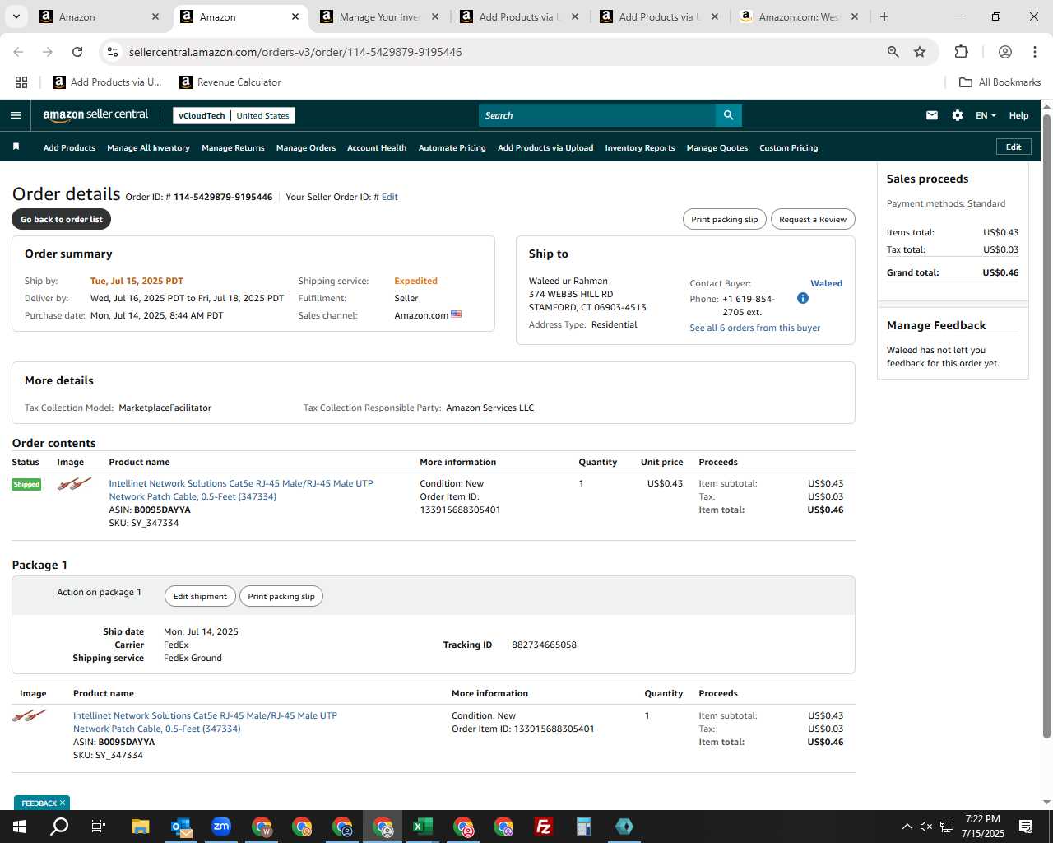Close the FEEDBACK tab with its X
This screenshot has height=843, width=1053.
63,803
